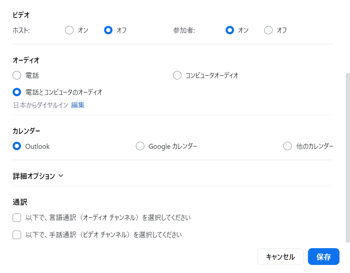This screenshot has height=273, width=350.
Task: Choose コンピュータオーディオ option
Action: point(177,75)
